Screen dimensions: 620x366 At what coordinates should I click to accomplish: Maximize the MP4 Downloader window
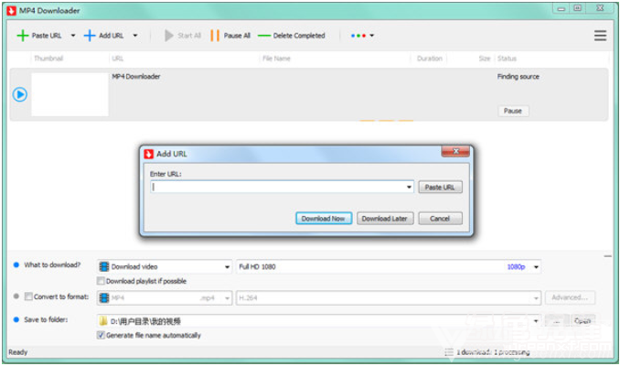click(x=578, y=8)
